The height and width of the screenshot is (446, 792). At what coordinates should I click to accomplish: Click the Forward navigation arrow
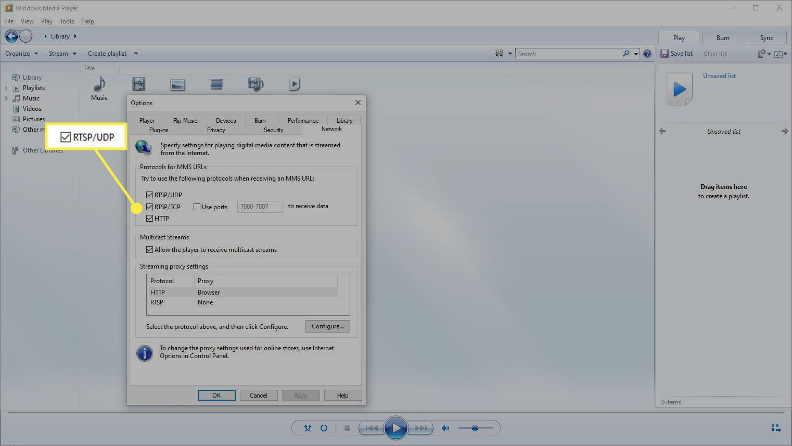[x=25, y=36]
